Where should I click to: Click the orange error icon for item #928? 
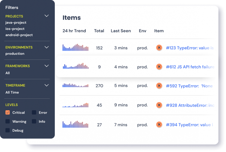159,105
